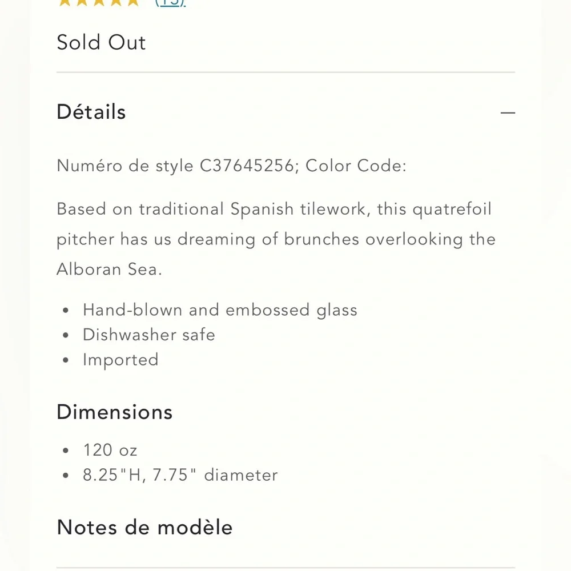
Task: Click the Alboran Sea text in description
Action: coord(109,270)
